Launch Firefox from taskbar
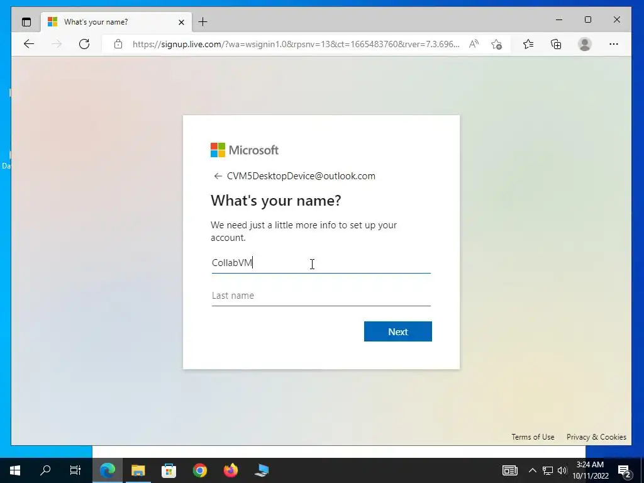644x483 pixels. (230, 470)
